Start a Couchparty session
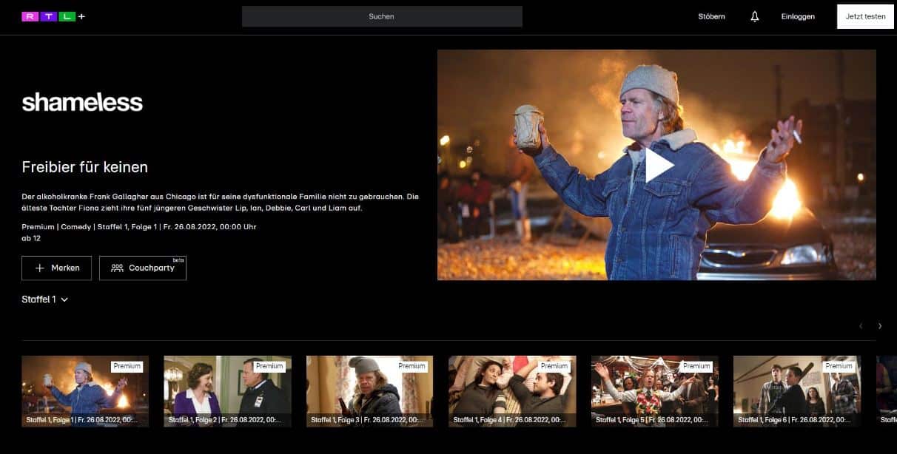 [143, 268]
